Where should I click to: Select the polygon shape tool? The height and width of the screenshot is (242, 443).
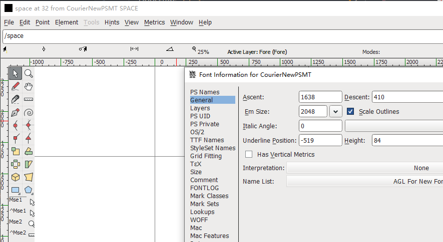click(x=28, y=190)
